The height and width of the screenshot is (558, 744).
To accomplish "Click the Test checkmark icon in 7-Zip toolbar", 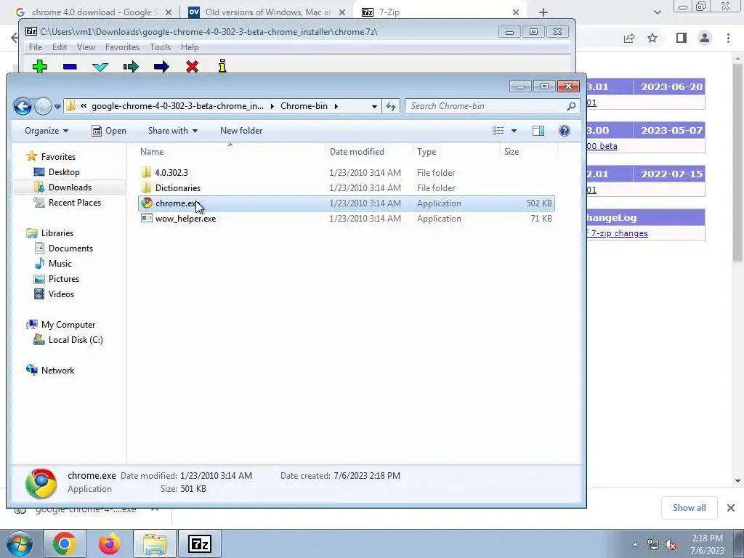I will pos(100,67).
